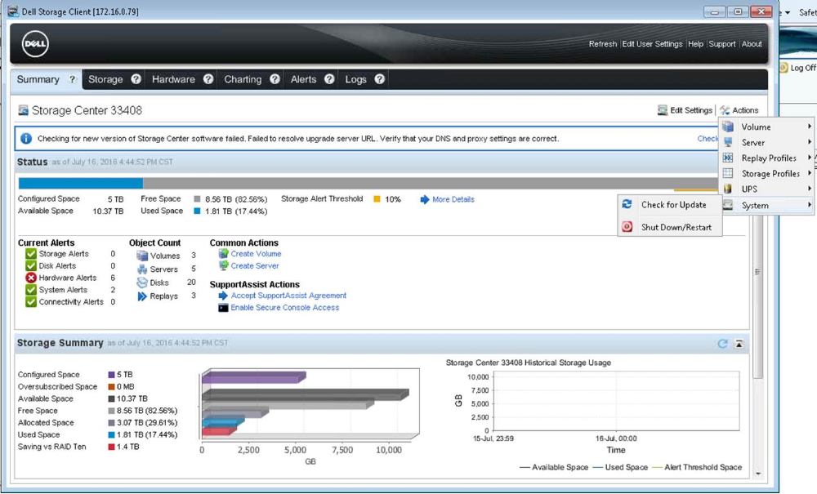The width and height of the screenshot is (817, 494).
Task: View the Alerts tab
Action: (303, 79)
